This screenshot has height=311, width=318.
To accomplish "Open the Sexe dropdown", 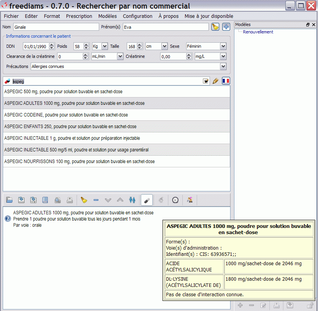I will (x=223, y=46).
